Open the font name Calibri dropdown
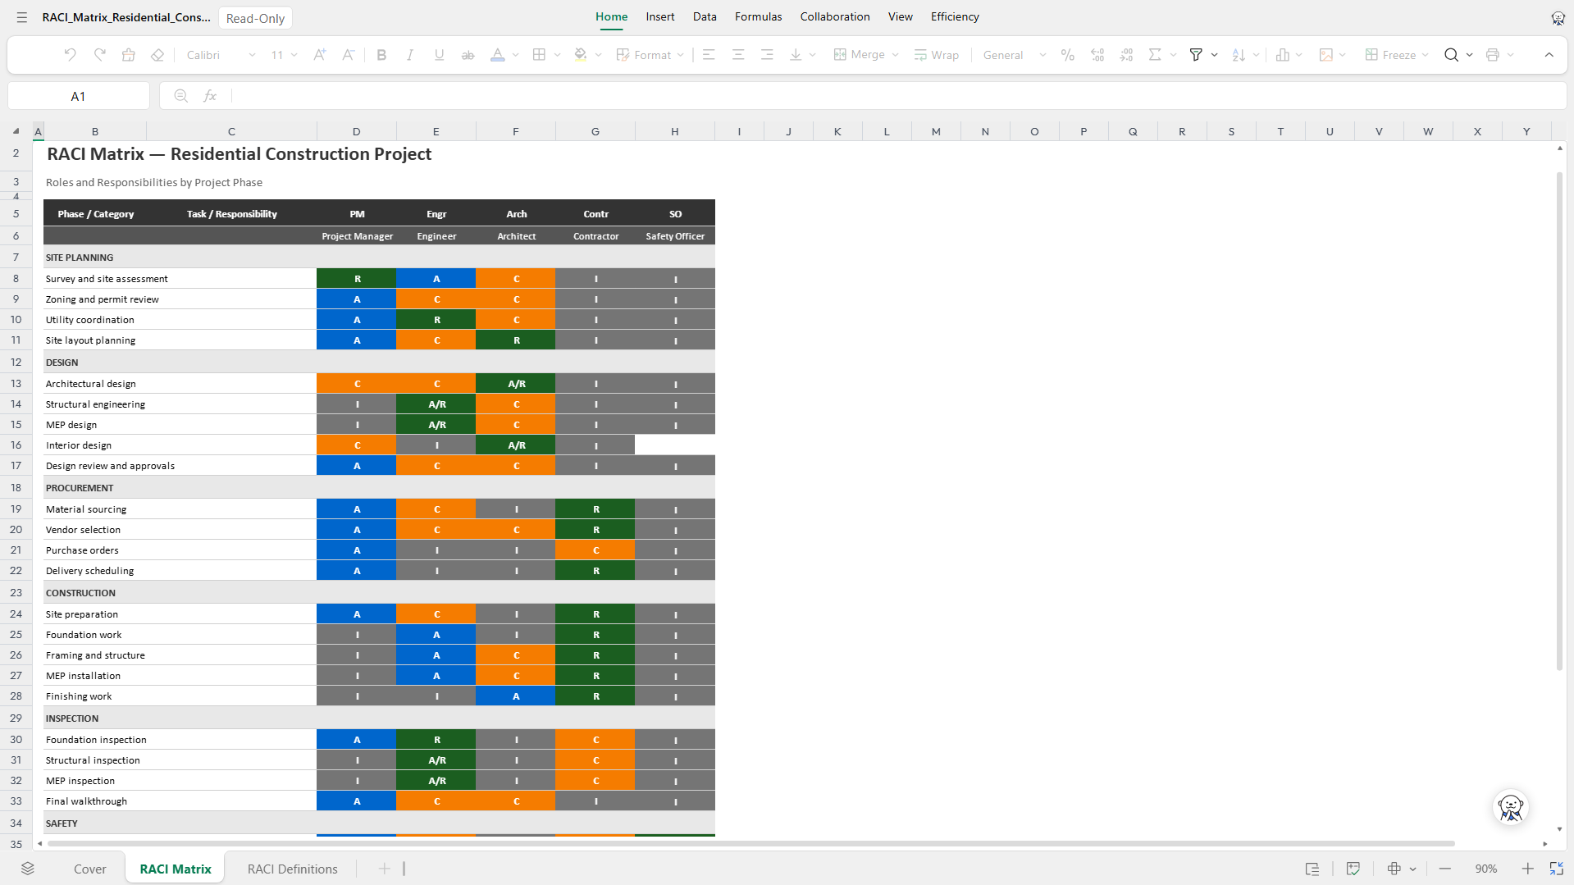Screen dimensions: 1574x885 tap(221, 55)
